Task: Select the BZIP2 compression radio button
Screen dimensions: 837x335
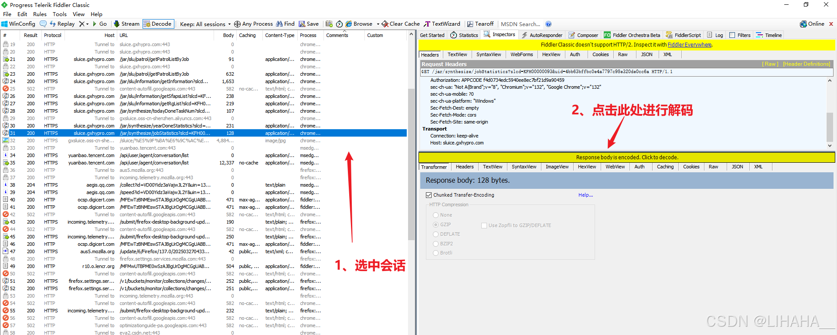Action: 436,244
